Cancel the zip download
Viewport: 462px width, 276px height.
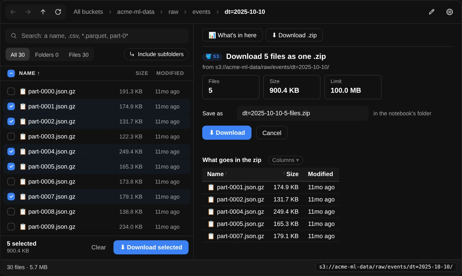pyautogui.click(x=272, y=133)
